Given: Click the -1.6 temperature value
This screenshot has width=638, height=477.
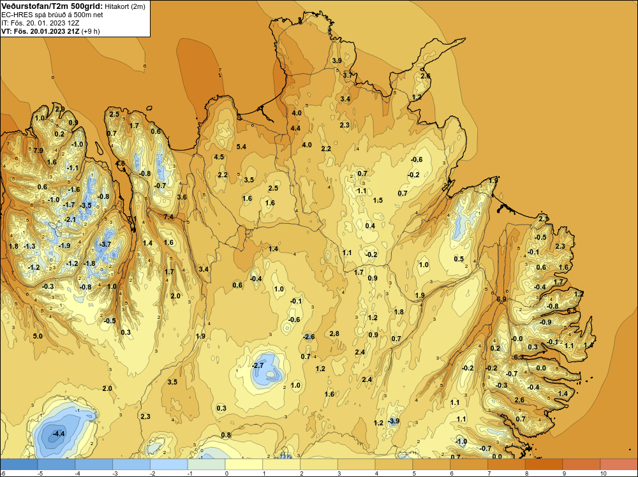Looking at the screenshot, I should tap(74, 190).
